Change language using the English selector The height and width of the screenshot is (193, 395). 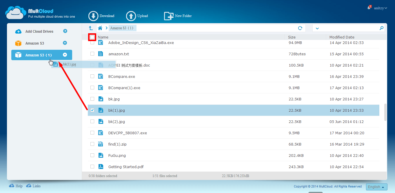coord(376,187)
